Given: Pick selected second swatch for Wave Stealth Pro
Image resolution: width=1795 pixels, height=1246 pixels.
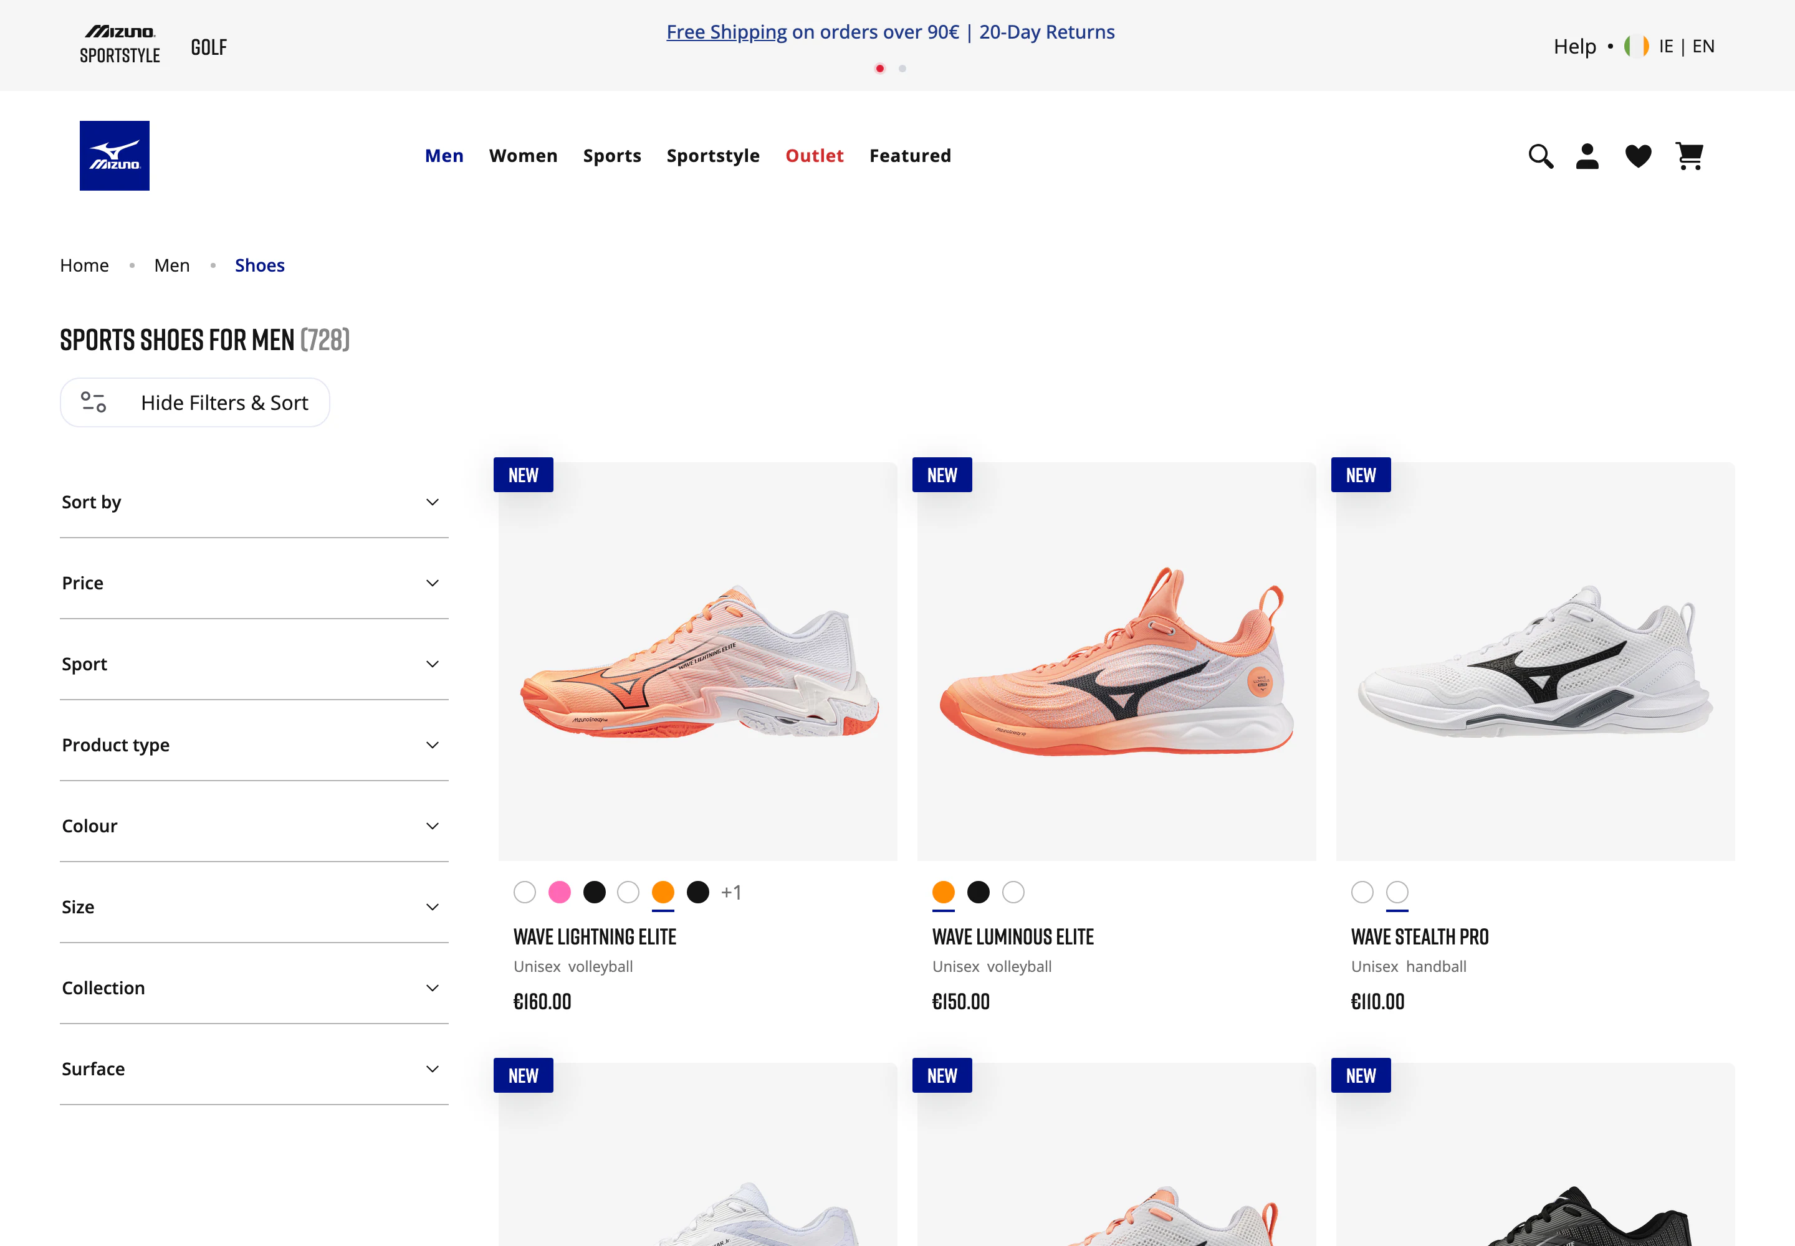Looking at the screenshot, I should pyautogui.click(x=1397, y=892).
